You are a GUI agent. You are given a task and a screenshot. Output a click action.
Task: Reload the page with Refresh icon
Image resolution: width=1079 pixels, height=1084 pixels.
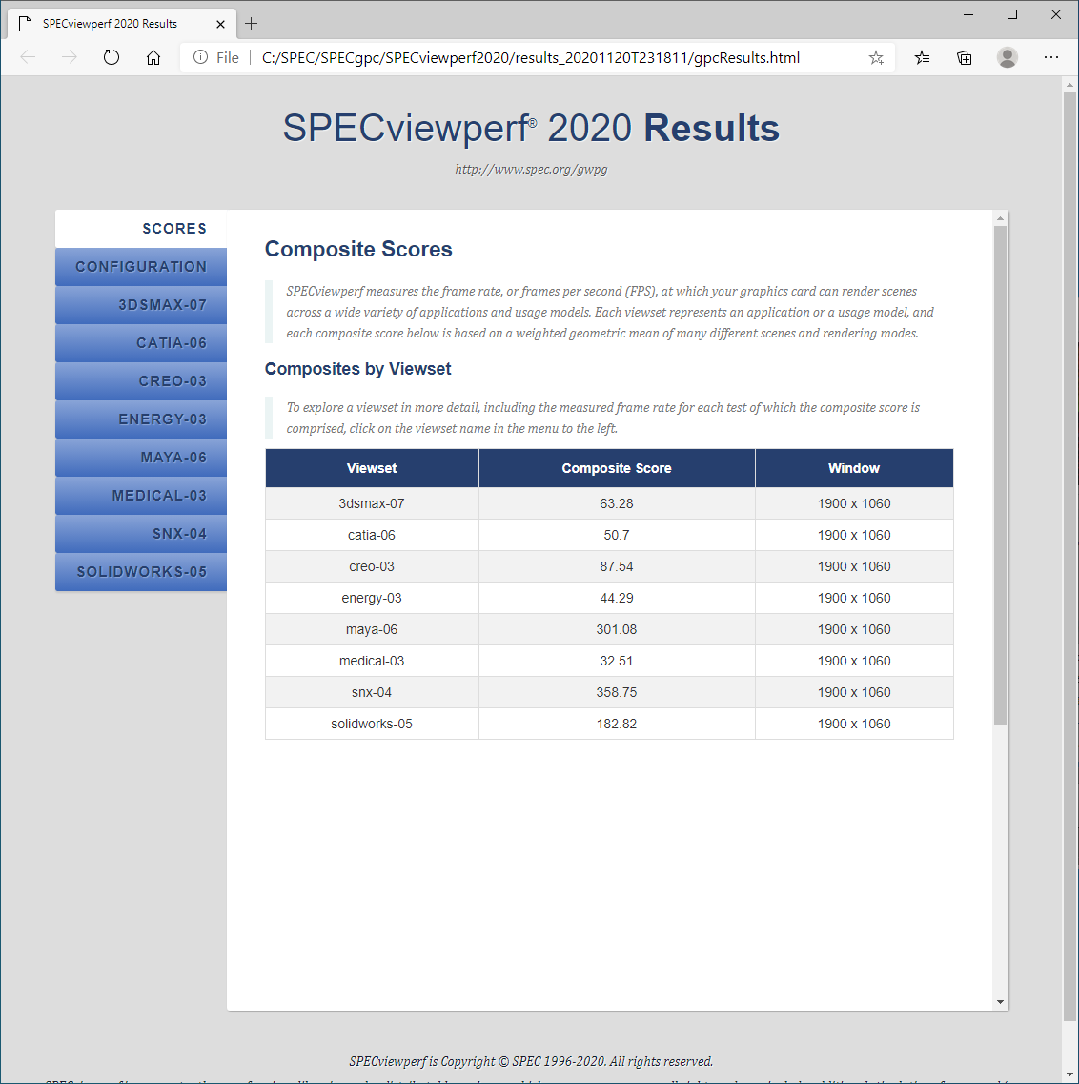point(112,57)
